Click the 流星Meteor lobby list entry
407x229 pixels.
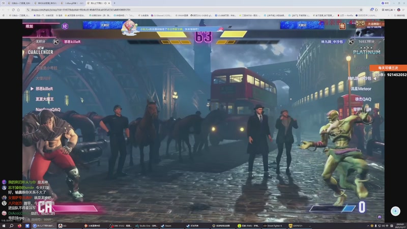click(x=361, y=89)
